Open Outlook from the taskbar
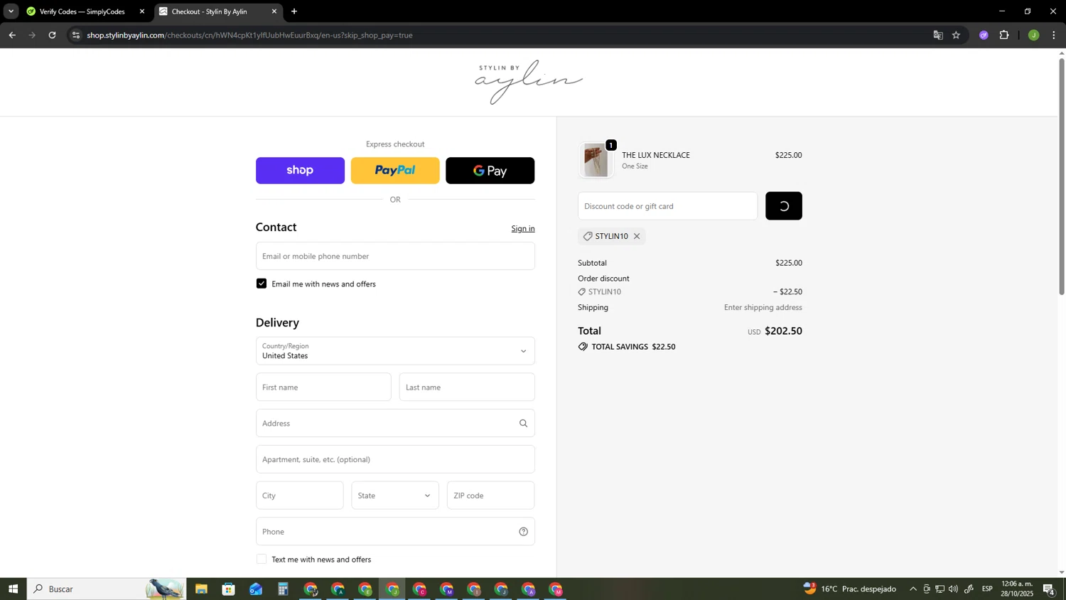1066x600 pixels. 256,589
